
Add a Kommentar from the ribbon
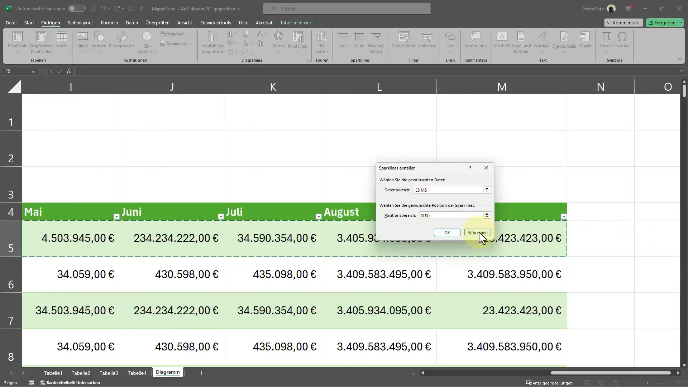(476, 40)
